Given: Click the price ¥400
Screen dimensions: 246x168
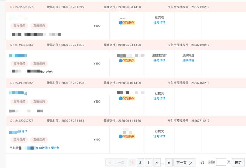Looking at the screenshot, I should click(97, 139).
